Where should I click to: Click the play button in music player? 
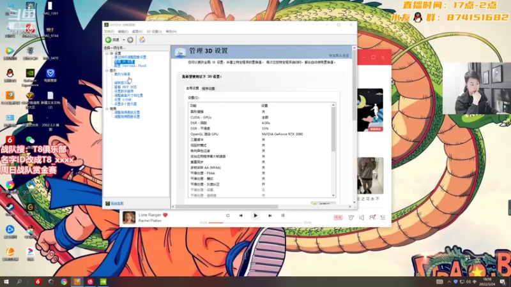[256, 216]
